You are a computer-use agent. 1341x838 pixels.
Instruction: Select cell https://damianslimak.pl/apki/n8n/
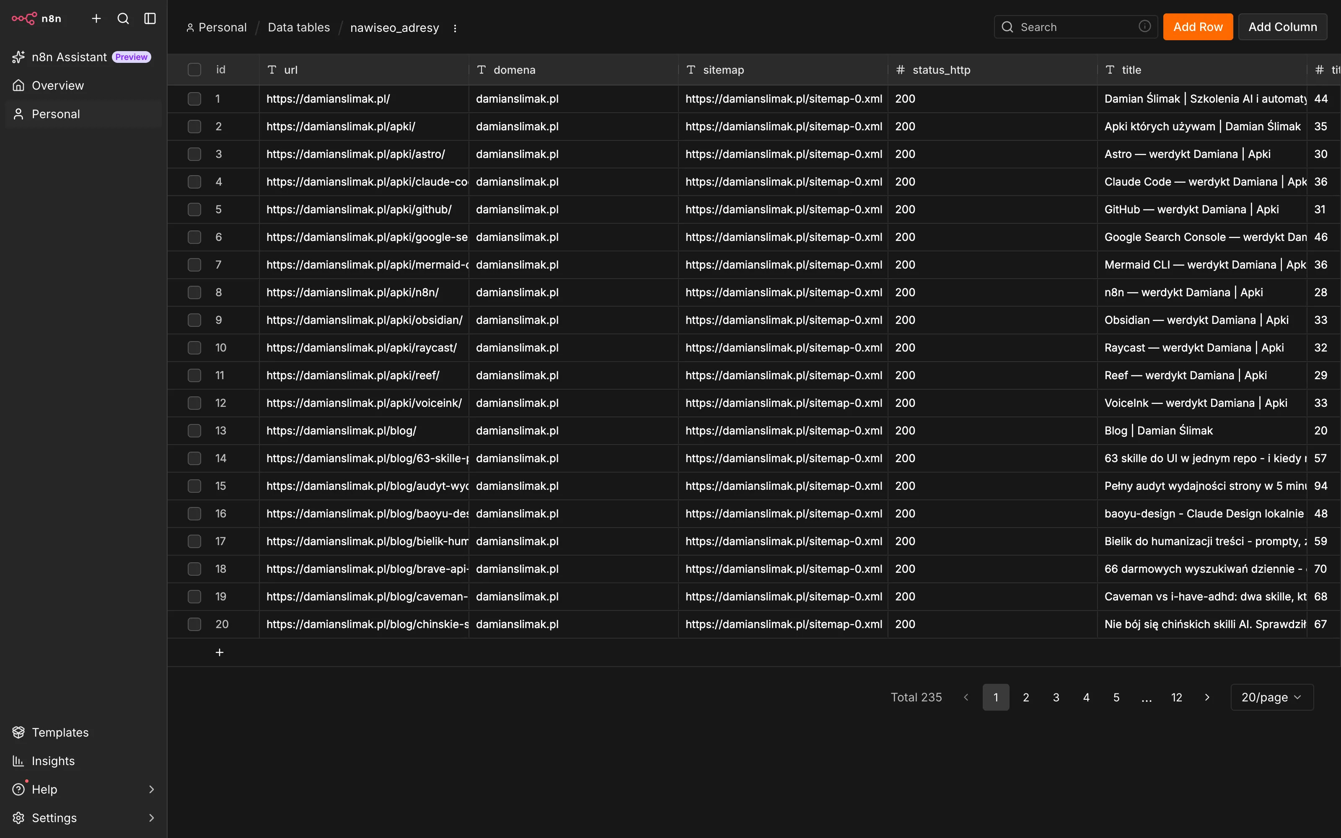363,292
